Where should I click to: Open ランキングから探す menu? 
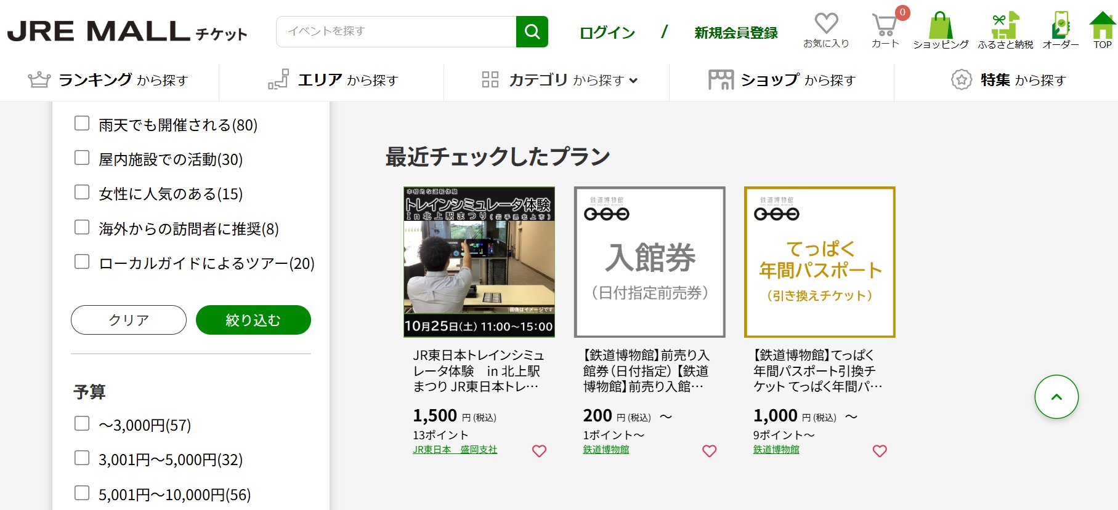[108, 80]
